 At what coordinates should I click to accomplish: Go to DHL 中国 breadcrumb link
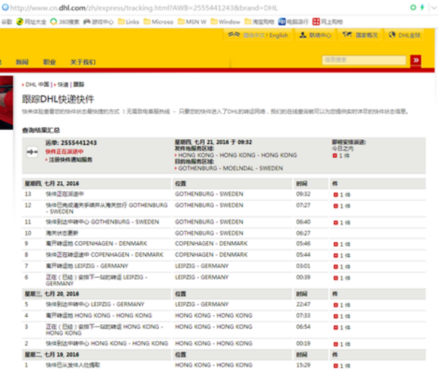37,84
